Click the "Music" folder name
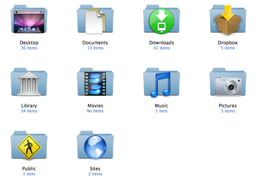 [161, 105]
